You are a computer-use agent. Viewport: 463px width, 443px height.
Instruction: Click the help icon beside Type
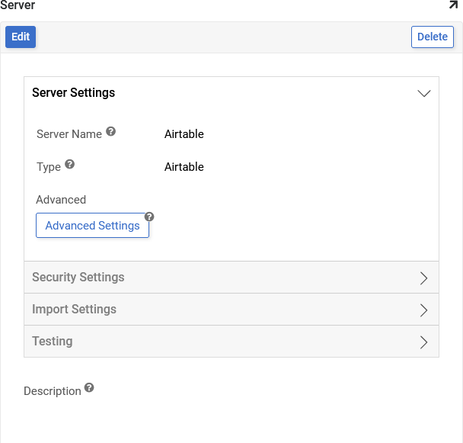70,165
